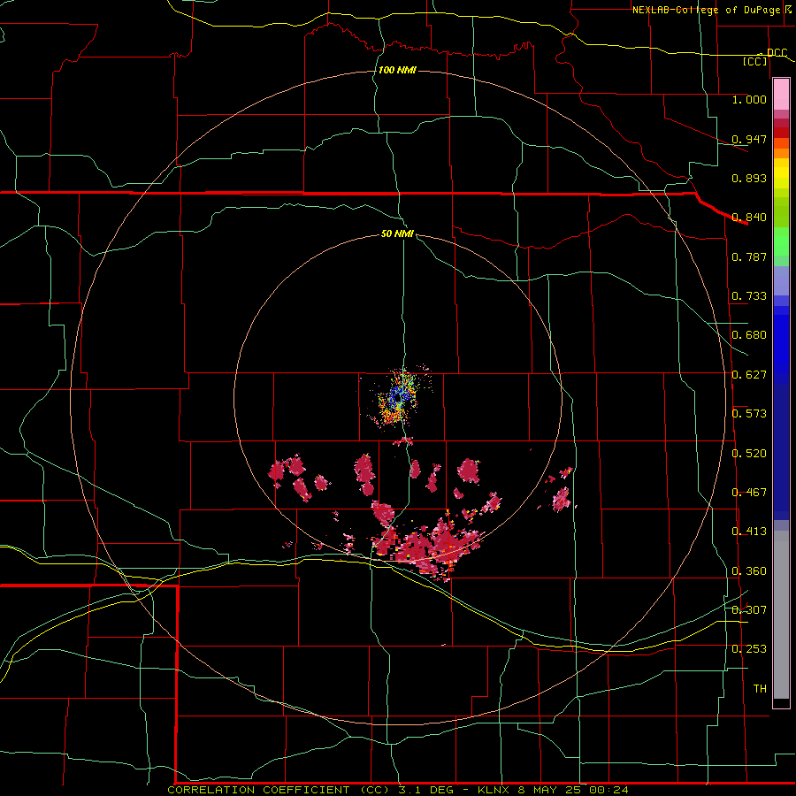The height and width of the screenshot is (796, 796).
Task: Select the 0.840 scale value
Action: point(749,218)
